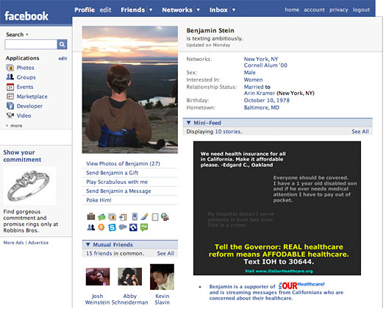Image resolution: width=386 pixels, height=309 pixels.
Task: Click the gray speech bubble application icon
Action: coord(123,227)
